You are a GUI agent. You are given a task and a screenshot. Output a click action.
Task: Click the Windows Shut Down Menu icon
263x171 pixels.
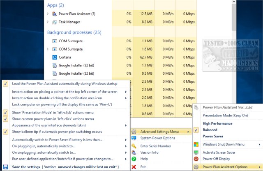click(196, 144)
